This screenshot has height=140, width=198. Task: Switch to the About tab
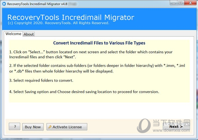click(x=29, y=34)
